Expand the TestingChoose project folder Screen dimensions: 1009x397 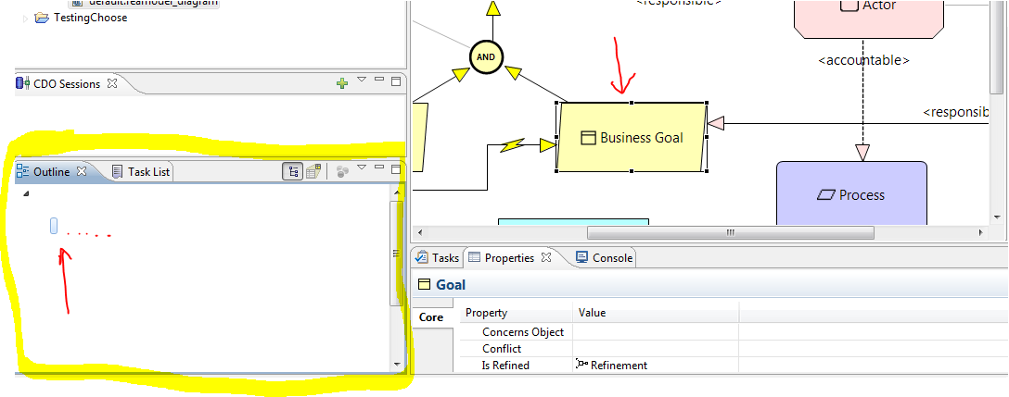click(26, 18)
